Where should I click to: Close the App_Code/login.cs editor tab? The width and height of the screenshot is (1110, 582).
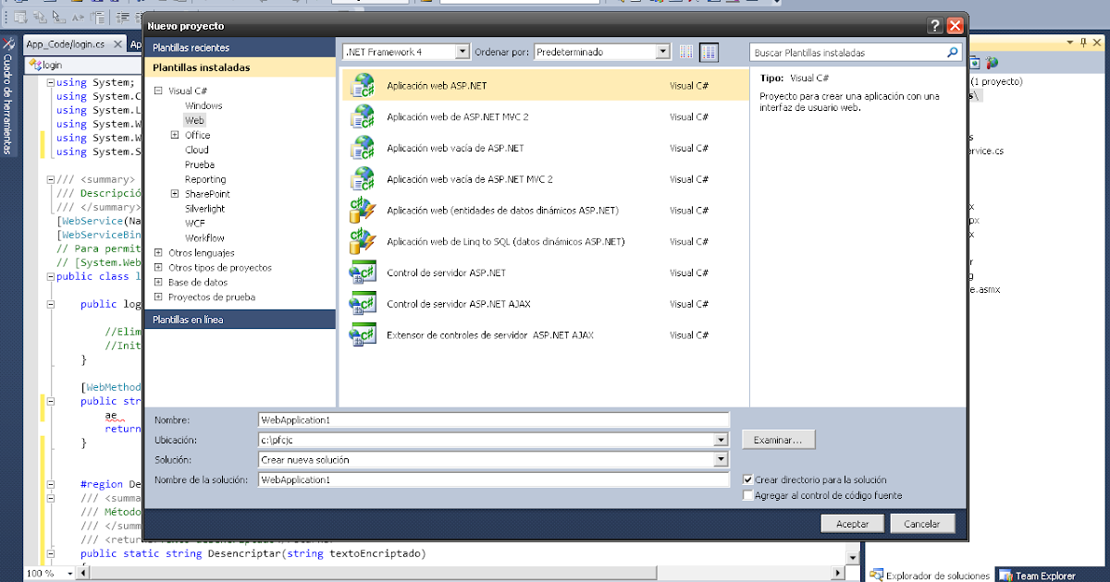(x=117, y=43)
